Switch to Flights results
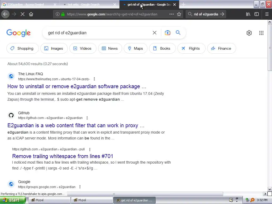The image size is (272, 204). pos(191,48)
